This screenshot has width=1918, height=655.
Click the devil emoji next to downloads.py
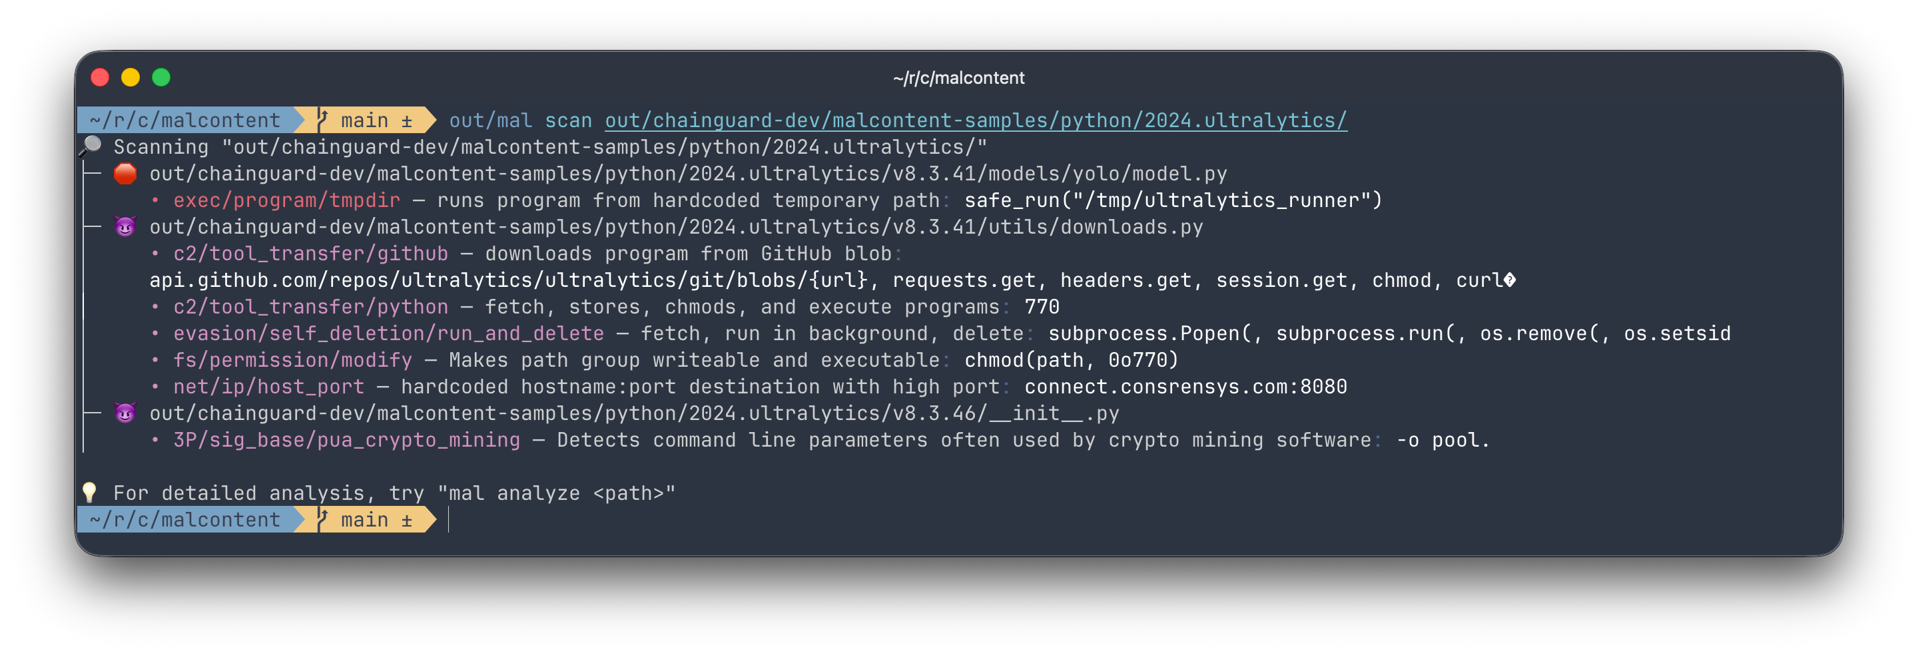pyautogui.click(x=126, y=226)
